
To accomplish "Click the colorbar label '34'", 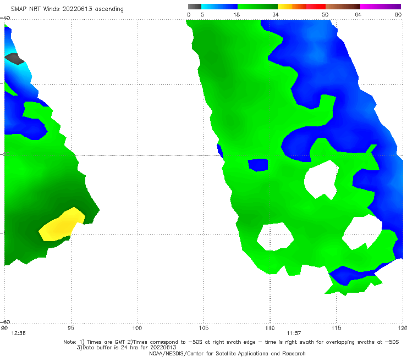I will tap(276, 15).
